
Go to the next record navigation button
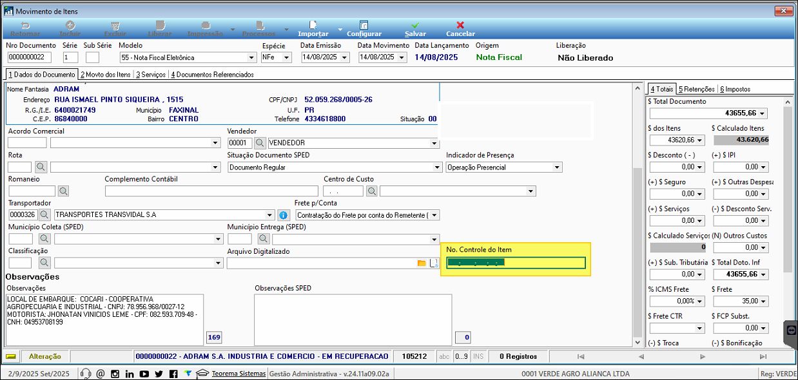click(701, 356)
